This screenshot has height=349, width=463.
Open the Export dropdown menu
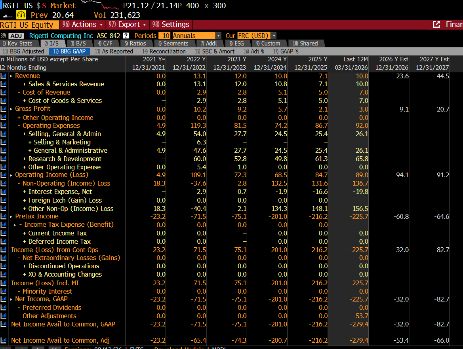pos(127,25)
